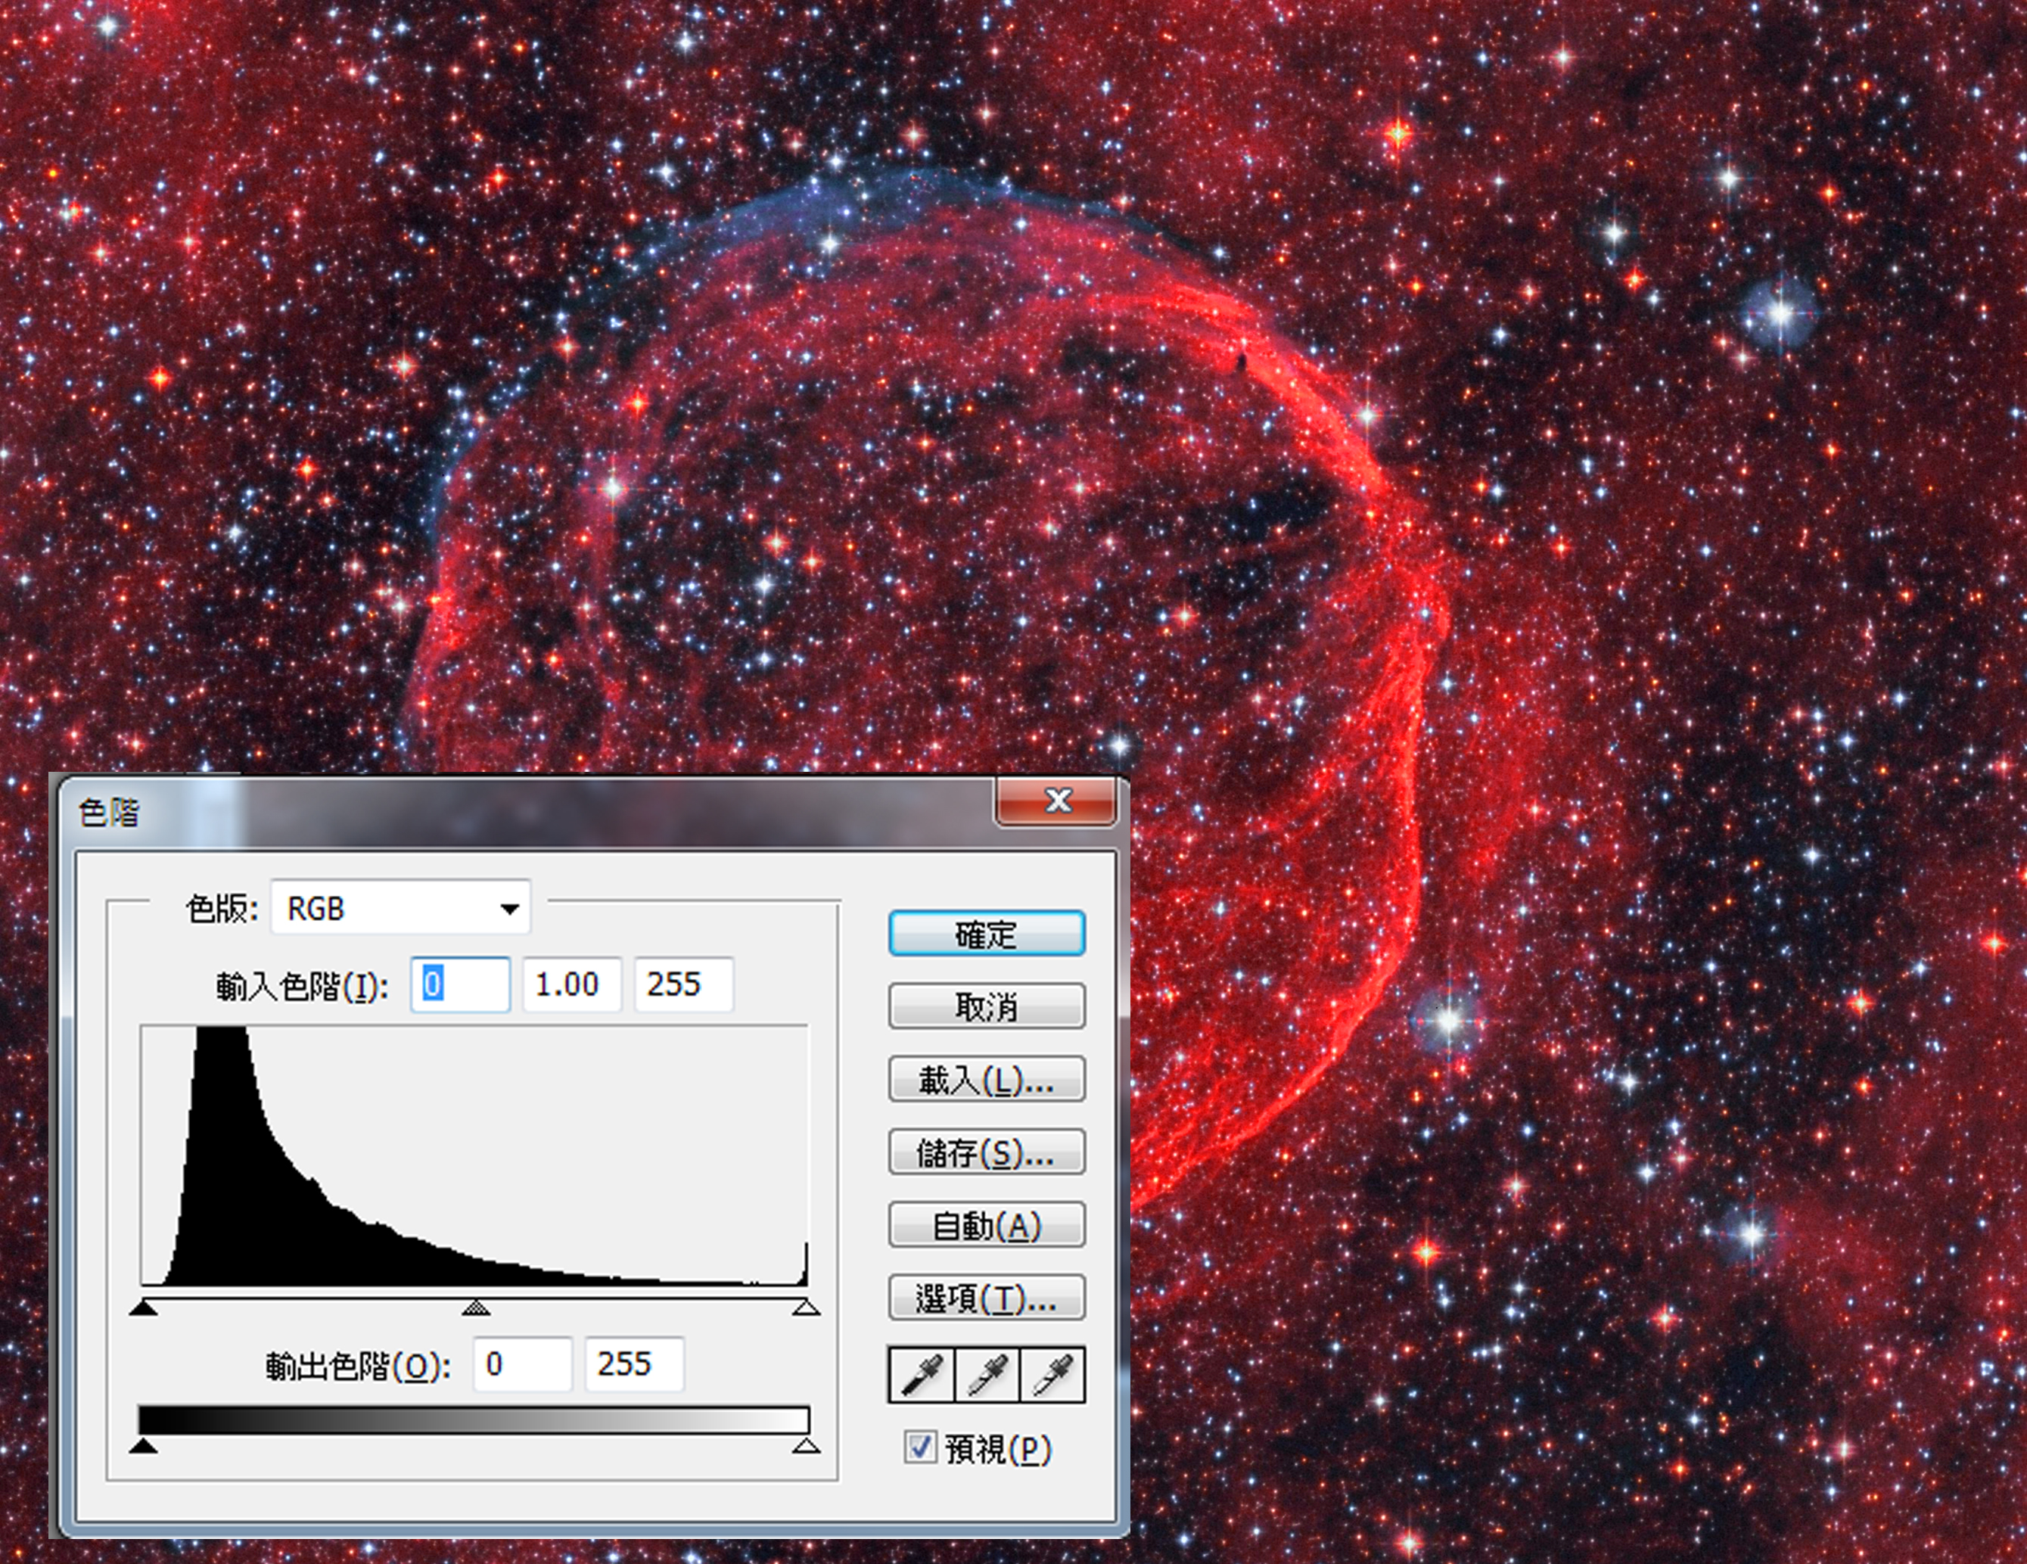Toggle the 預視 preview checkbox

(x=920, y=1447)
